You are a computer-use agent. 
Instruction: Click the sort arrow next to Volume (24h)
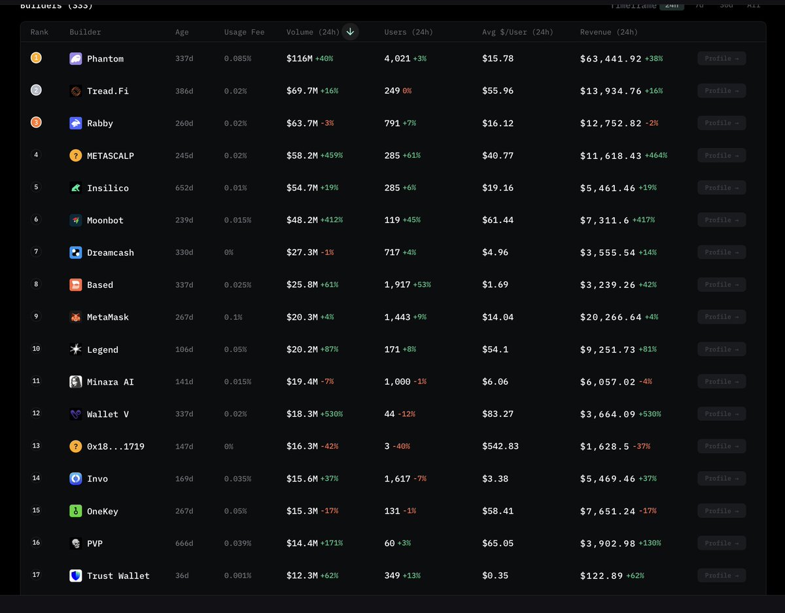click(350, 32)
